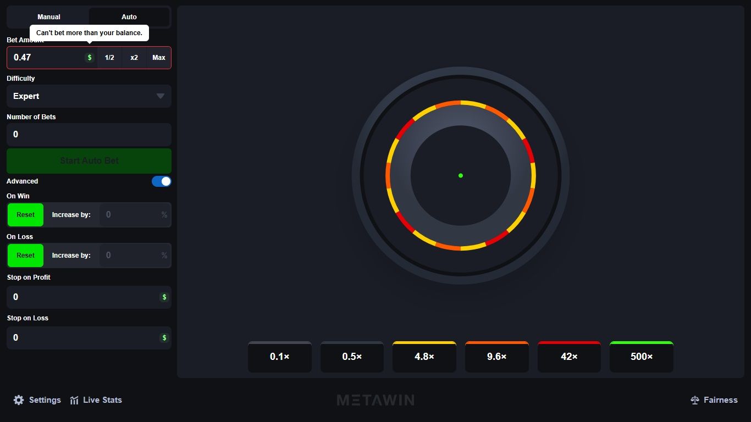
Task: Click the 0.1× multiplier tile
Action: click(x=280, y=357)
